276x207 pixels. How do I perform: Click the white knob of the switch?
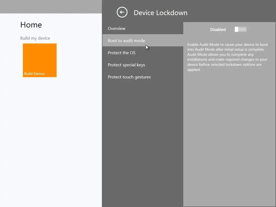click(x=236, y=29)
